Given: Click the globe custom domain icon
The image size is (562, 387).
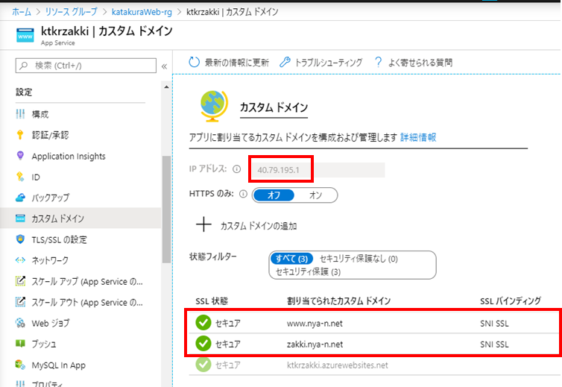Looking at the screenshot, I should (214, 106).
